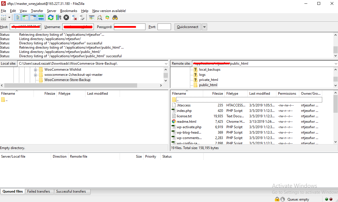Expand the WooCommerce Wishlist folder
Viewport: 338px width, 202px height.
[35, 70]
